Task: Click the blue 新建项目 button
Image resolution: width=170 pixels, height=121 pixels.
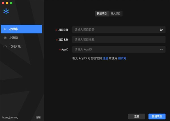Action: pyautogui.click(x=157, y=116)
